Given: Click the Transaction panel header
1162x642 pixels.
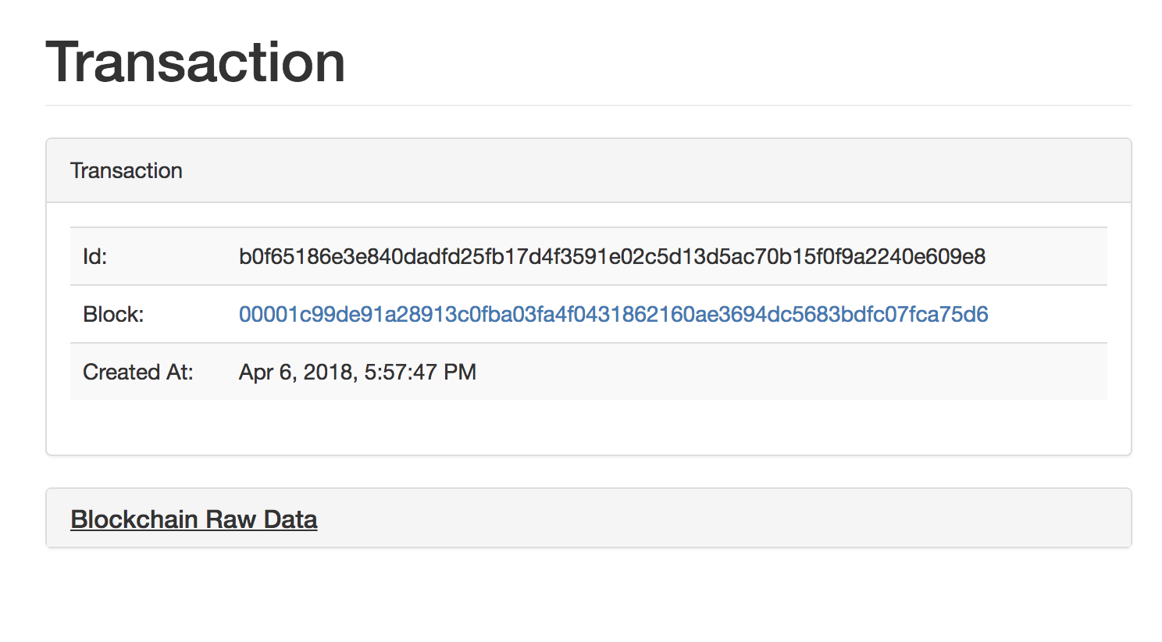Looking at the screenshot, I should point(127,170).
